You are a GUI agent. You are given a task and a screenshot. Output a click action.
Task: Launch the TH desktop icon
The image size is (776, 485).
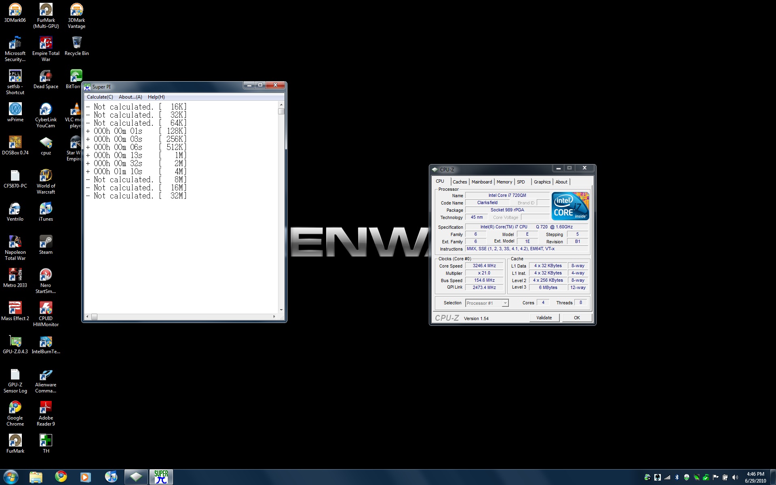[x=46, y=443]
